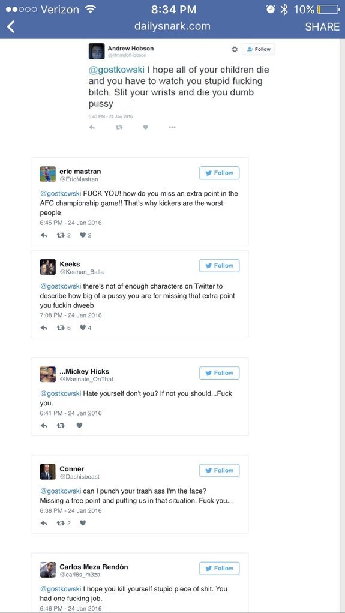345x613 pixels.
Task: Open Conner's profile picture
Action: click(x=48, y=472)
